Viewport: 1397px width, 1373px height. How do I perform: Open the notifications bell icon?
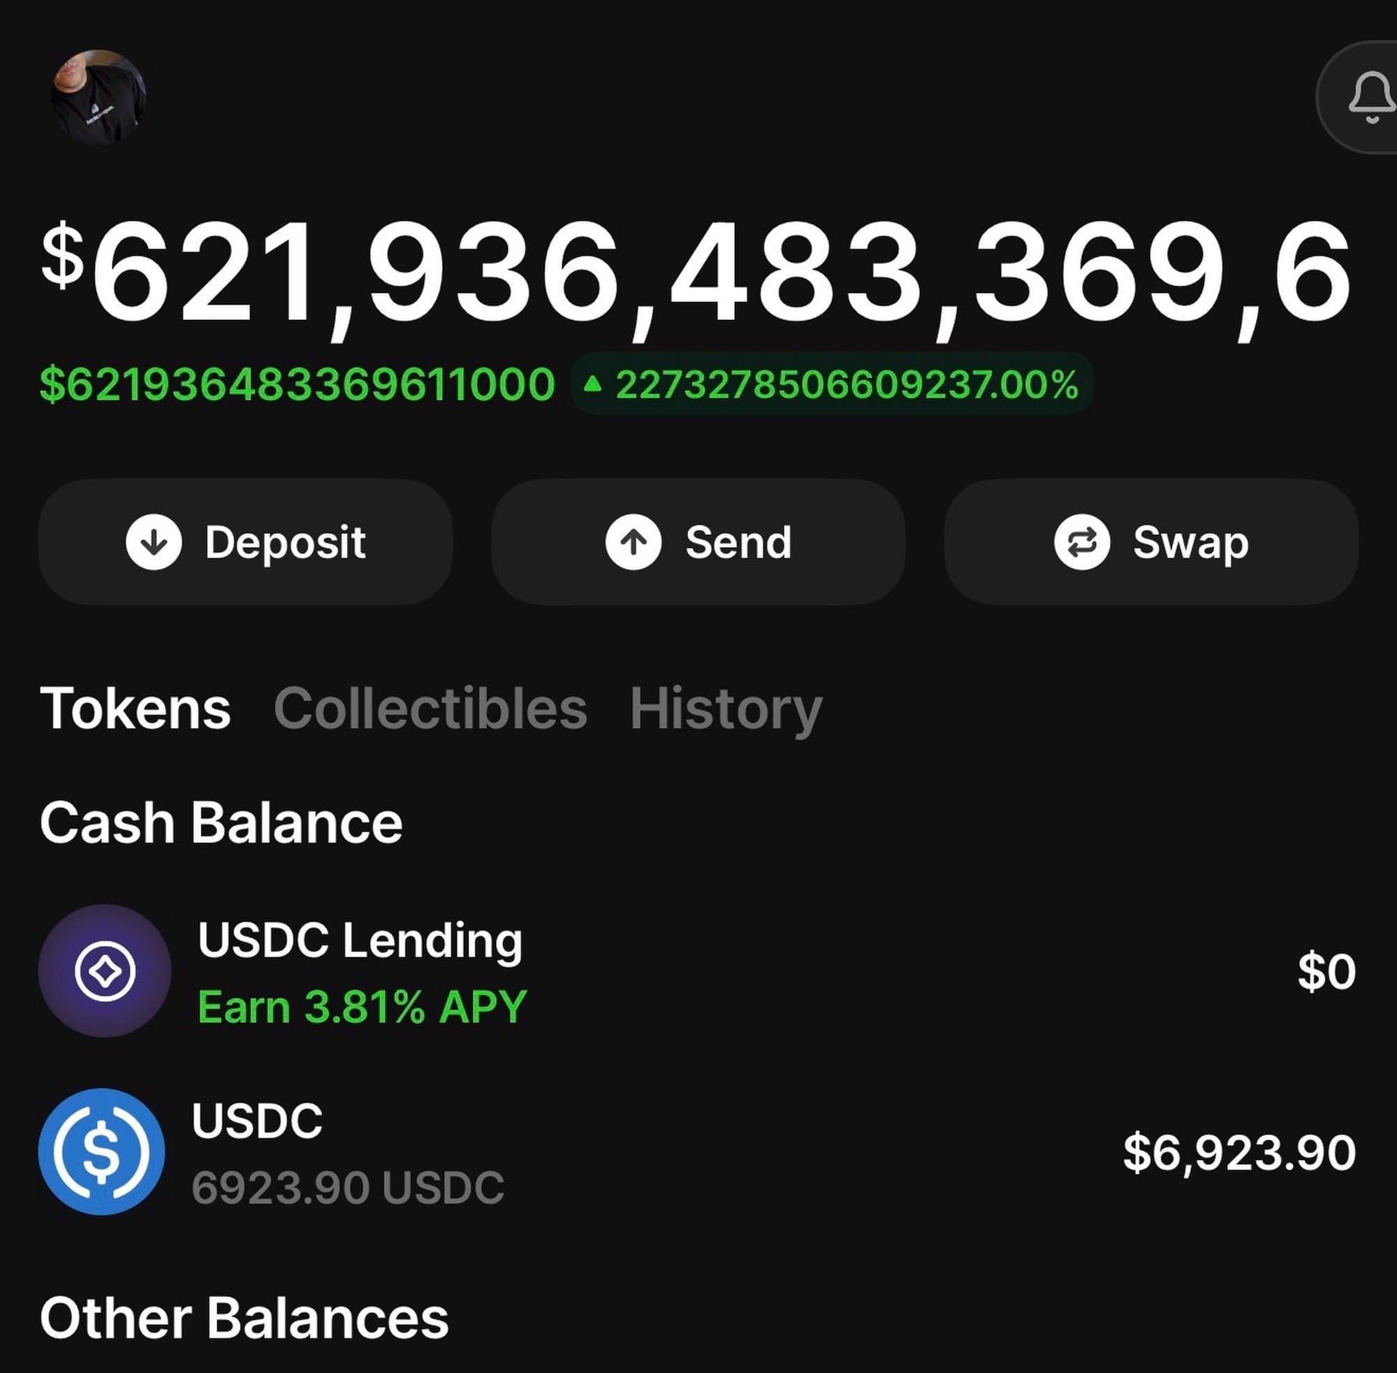coord(1370,97)
